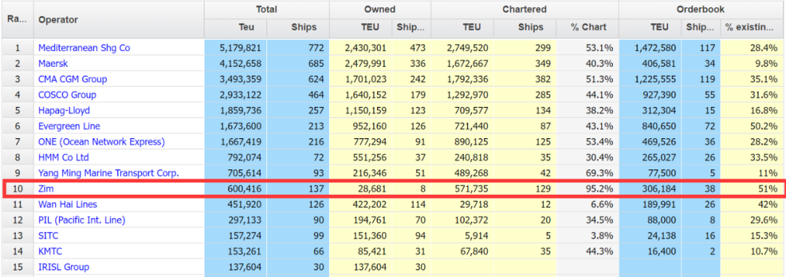Click the SITC operator link
This screenshot has height=277, width=786.
point(49,236)
